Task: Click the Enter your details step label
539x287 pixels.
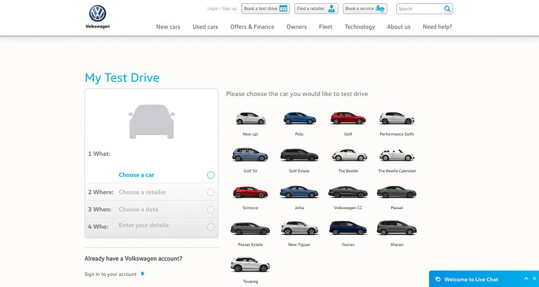Action: tap(144, 225)
